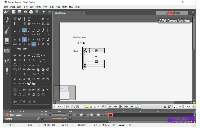
Task: Adjust the Steel Guitar volume slider
Action: point(59,115)
